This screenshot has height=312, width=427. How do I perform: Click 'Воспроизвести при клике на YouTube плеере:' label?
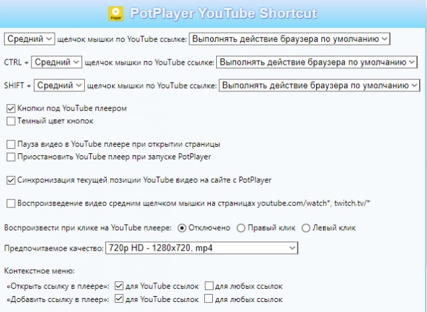pyautogui.click(x=88, y=228)
